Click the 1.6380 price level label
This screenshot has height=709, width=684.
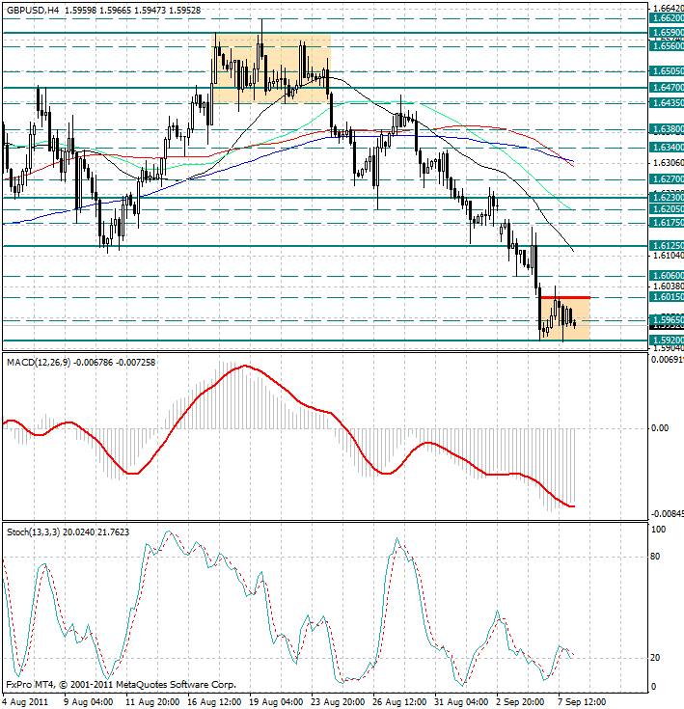667,129
